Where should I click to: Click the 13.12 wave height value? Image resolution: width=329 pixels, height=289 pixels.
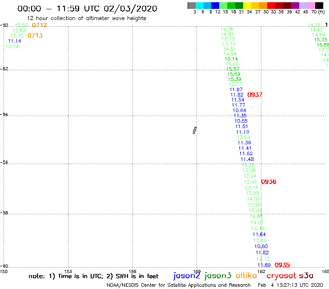click(263, 259)
